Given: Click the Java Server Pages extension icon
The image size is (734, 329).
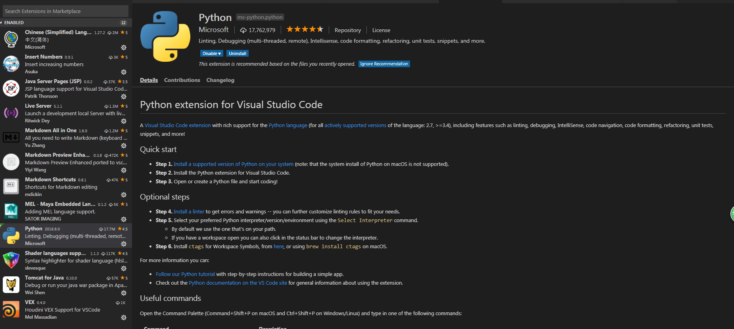Looking at the screenshot, I should (x=11, y=88).
